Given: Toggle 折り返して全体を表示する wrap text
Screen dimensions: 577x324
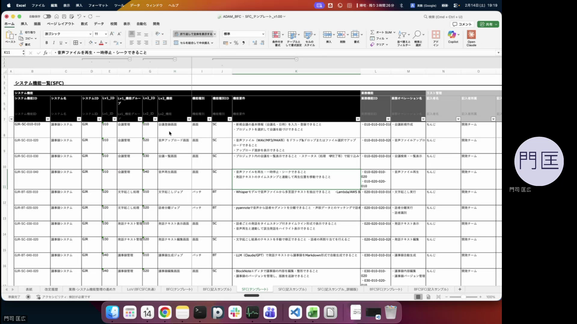Looking at the screenshot, I should click(194, 34).
